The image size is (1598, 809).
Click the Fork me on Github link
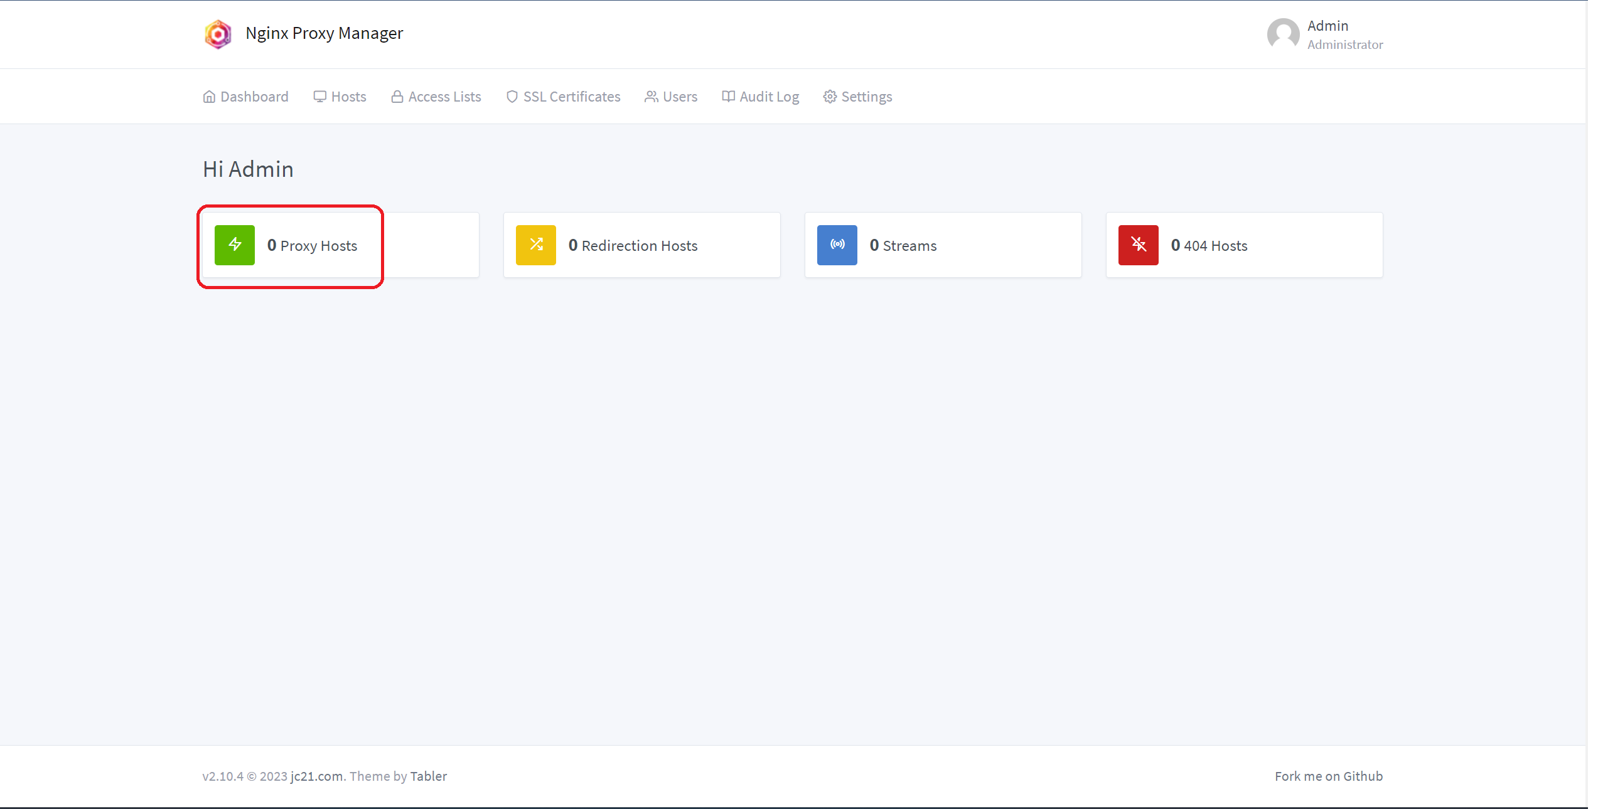pos(1329,776)
